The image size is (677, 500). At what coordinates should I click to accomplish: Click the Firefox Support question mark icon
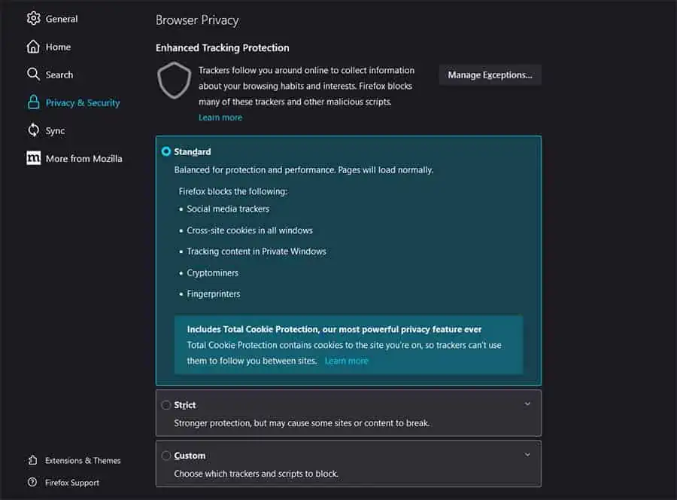coord(32,482)
